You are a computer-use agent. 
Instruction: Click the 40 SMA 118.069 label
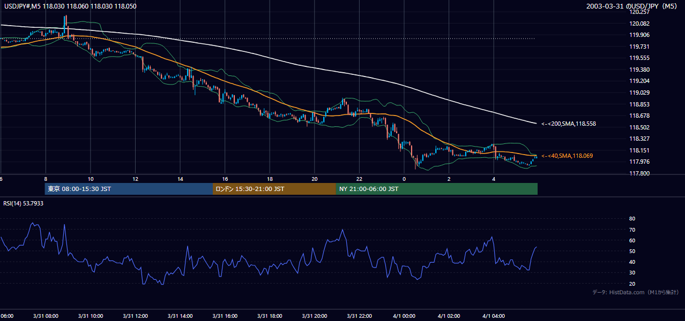(x=567, y=156)
